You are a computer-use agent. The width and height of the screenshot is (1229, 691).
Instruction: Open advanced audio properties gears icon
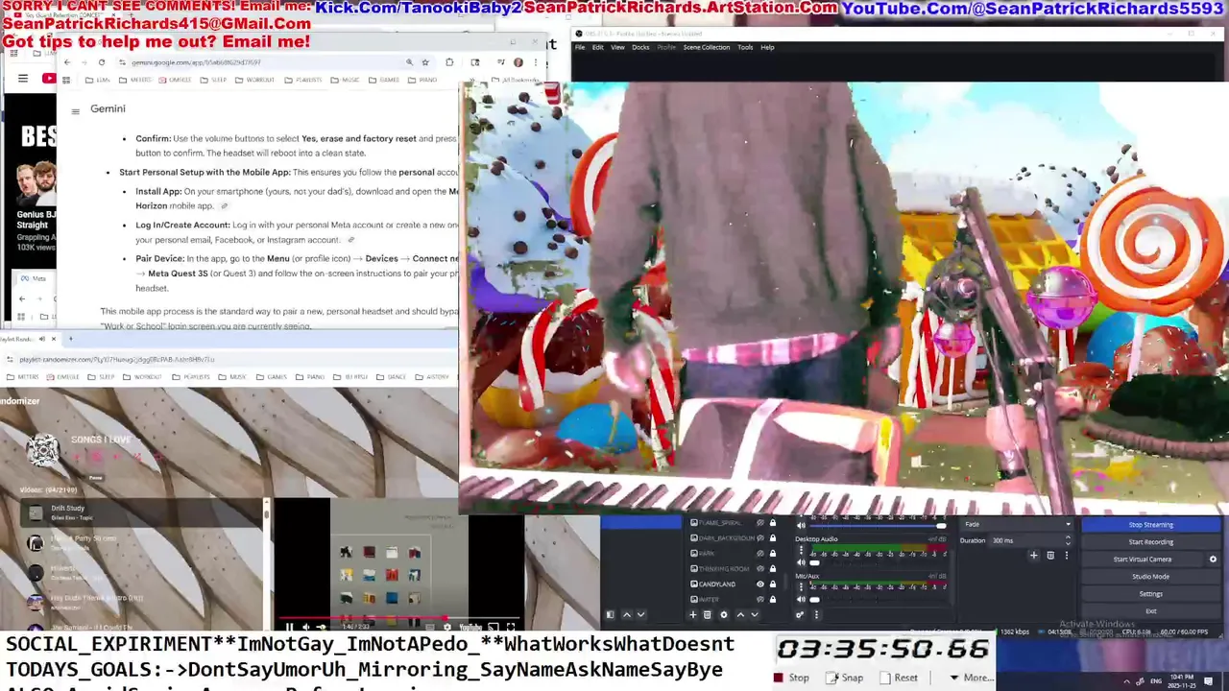800,614
